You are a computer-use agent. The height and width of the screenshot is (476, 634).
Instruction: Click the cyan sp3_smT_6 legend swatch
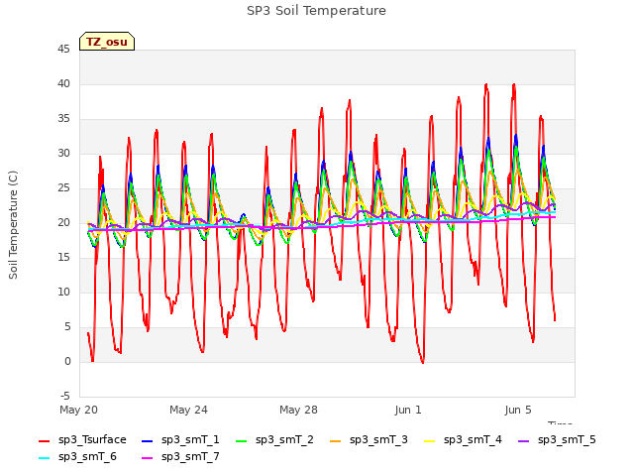point(44,458)
